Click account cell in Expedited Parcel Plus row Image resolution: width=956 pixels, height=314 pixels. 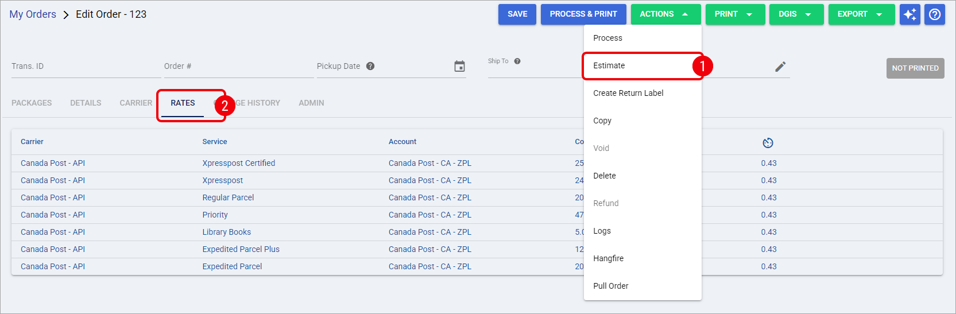(430, 249)
